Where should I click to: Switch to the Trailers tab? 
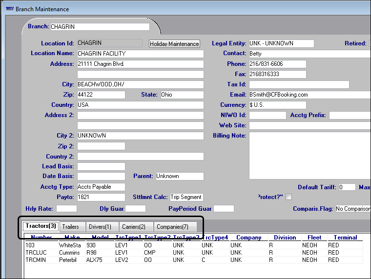pos(71,227)
